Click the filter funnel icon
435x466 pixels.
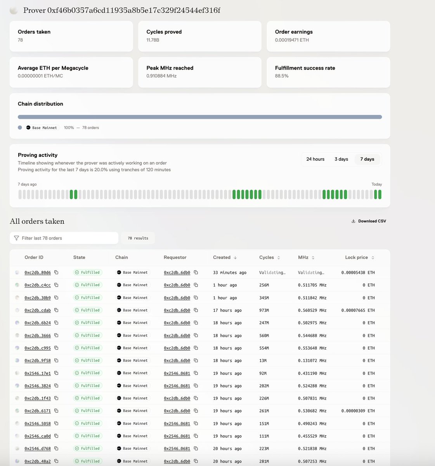click(x=16, y=238)
